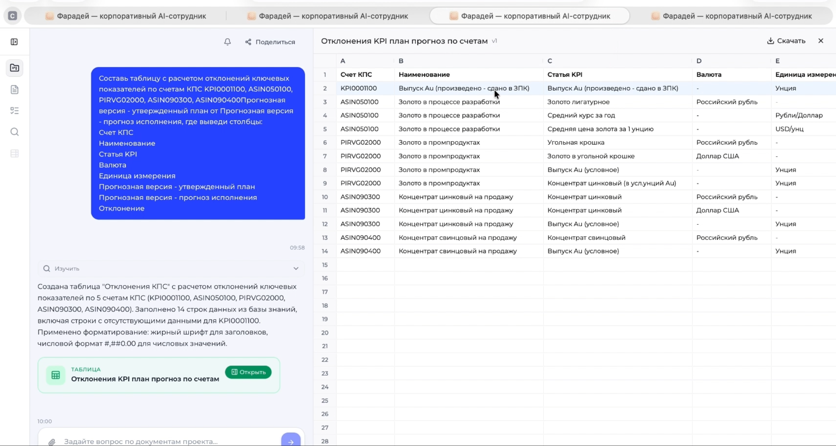Click PIRVG02000 cell in row 6
This screenshot has height=446, width=836.
[365, 143]
